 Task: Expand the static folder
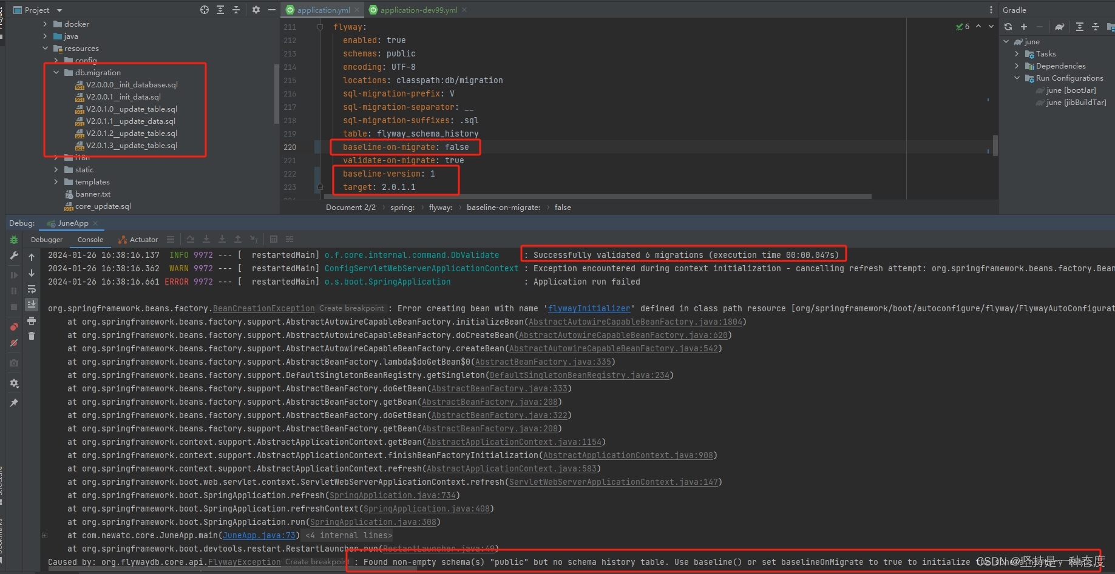tap(56, 169)
